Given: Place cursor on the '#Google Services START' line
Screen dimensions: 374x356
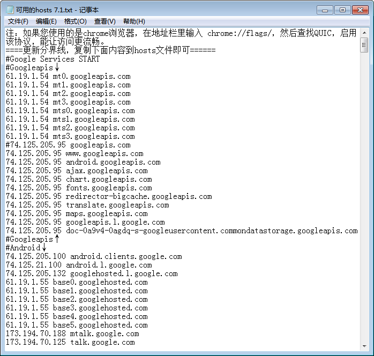Looking at the screenshot, I should pyautogui.click(x=53, y=59).
